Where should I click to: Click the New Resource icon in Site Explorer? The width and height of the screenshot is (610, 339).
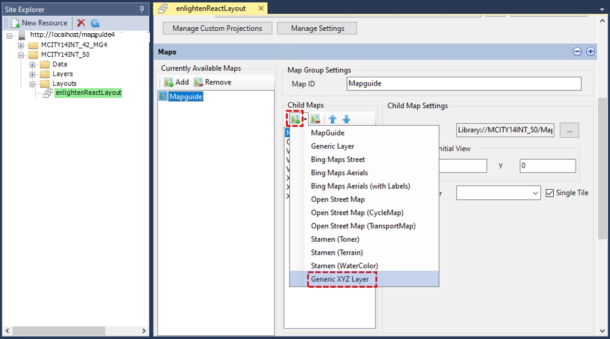[15, 23]
